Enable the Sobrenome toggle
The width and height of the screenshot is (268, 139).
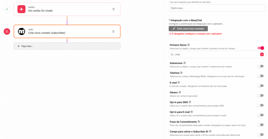click(260, 66)
